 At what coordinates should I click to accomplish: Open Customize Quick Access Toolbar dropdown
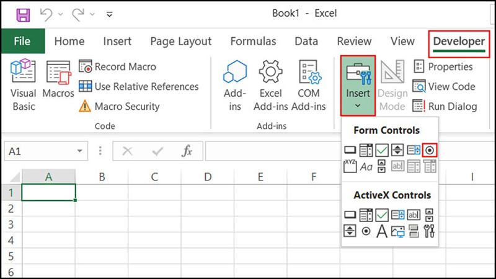click(x=110, y=14)
